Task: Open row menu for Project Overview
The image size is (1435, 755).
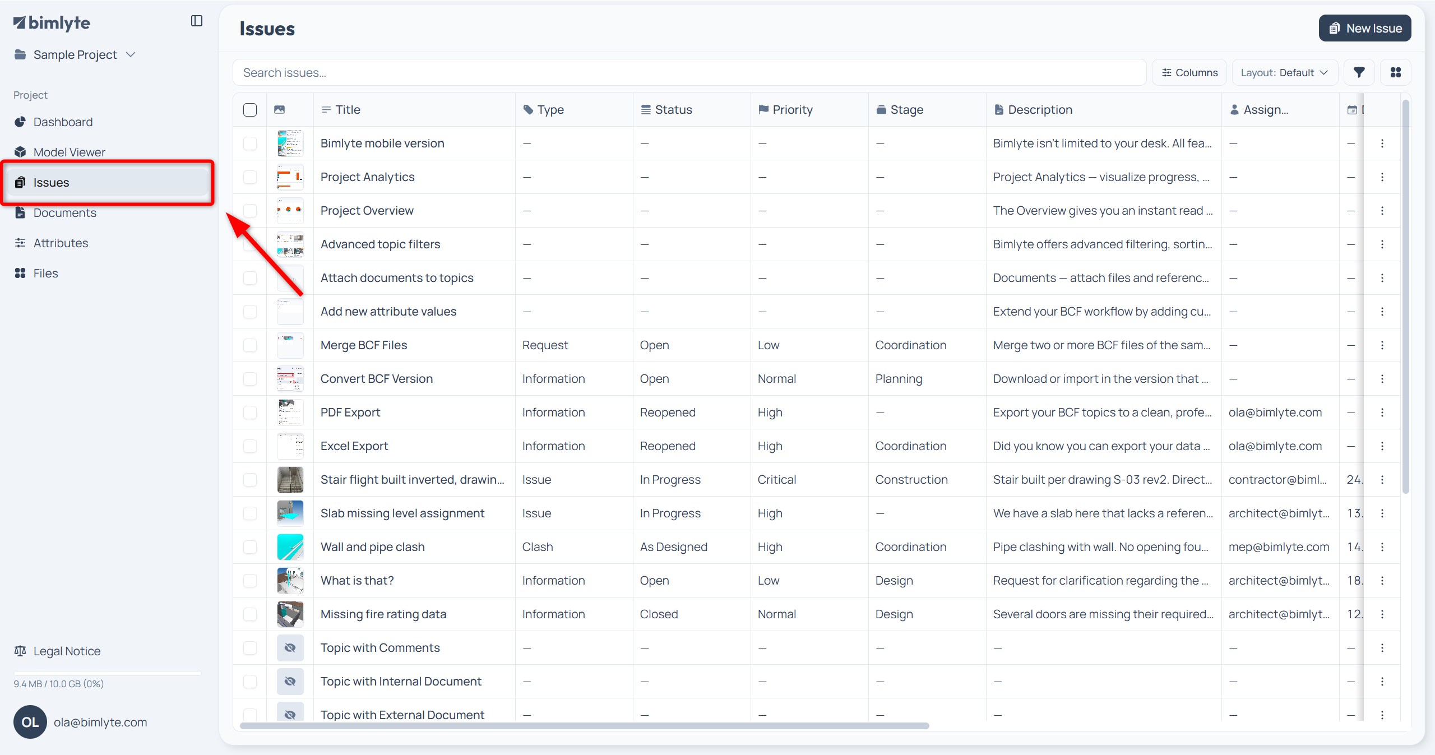Action: pos(1382,211)
